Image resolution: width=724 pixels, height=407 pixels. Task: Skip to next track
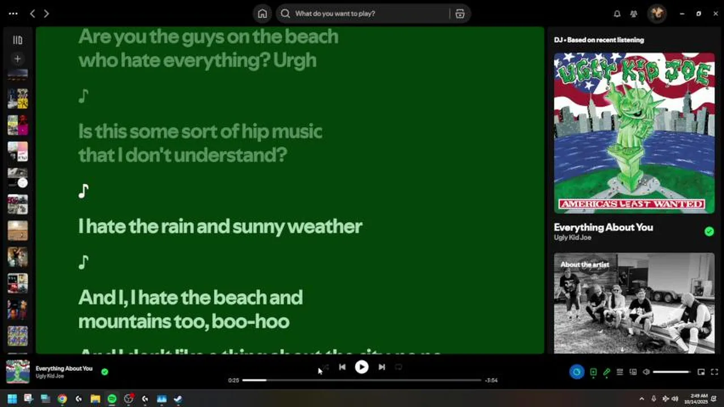pos(382,367)
